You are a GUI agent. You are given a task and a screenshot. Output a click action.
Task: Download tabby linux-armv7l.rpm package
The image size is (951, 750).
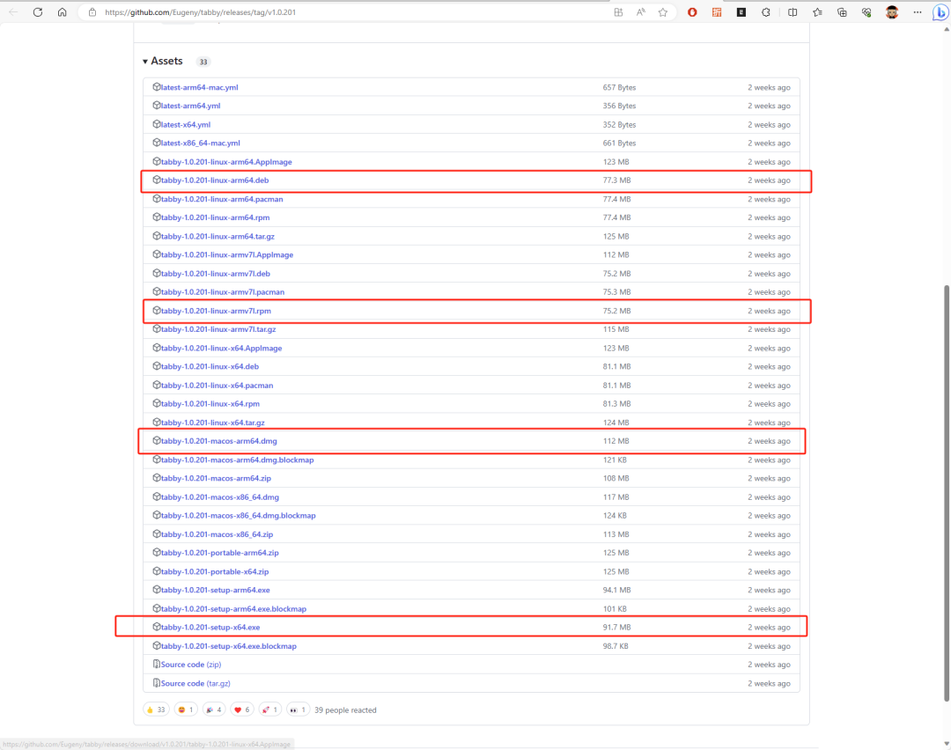coord(216,311)
